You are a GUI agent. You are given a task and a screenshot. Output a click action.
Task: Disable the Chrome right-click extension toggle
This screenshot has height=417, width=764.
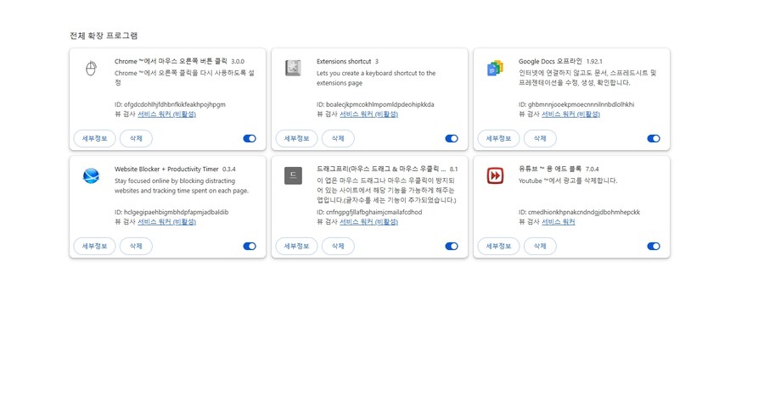250,139
